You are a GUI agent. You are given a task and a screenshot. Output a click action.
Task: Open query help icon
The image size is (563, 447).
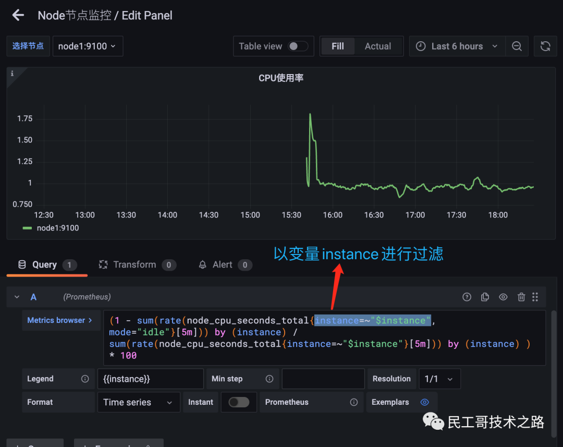point(467,297)
